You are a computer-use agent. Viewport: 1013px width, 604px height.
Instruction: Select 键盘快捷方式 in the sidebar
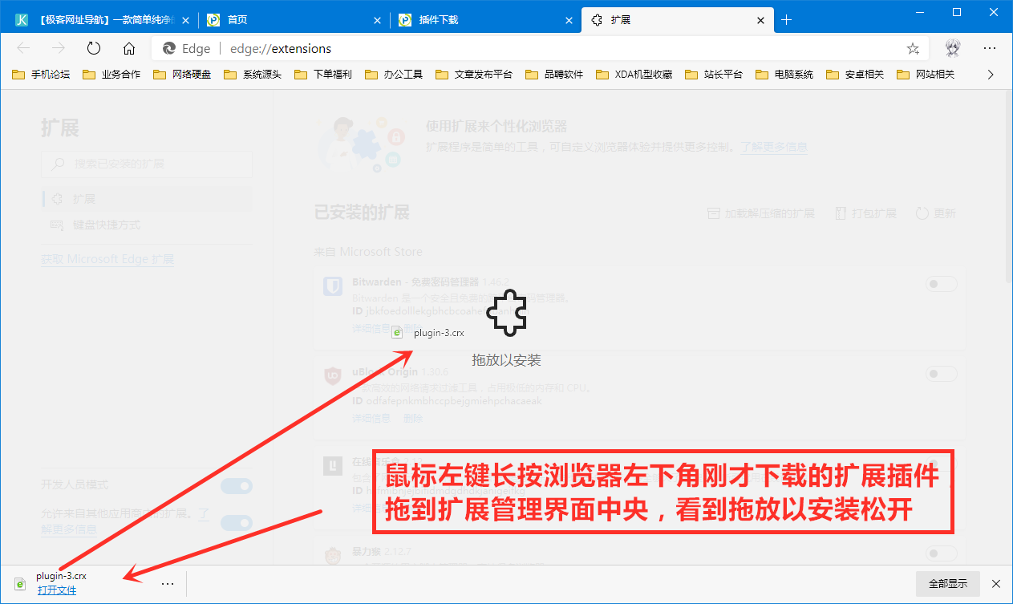(x=107, y=225)
